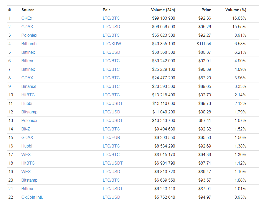Open LTC/USD pair link in row 5
259x201 pixels.
(111, 52)
